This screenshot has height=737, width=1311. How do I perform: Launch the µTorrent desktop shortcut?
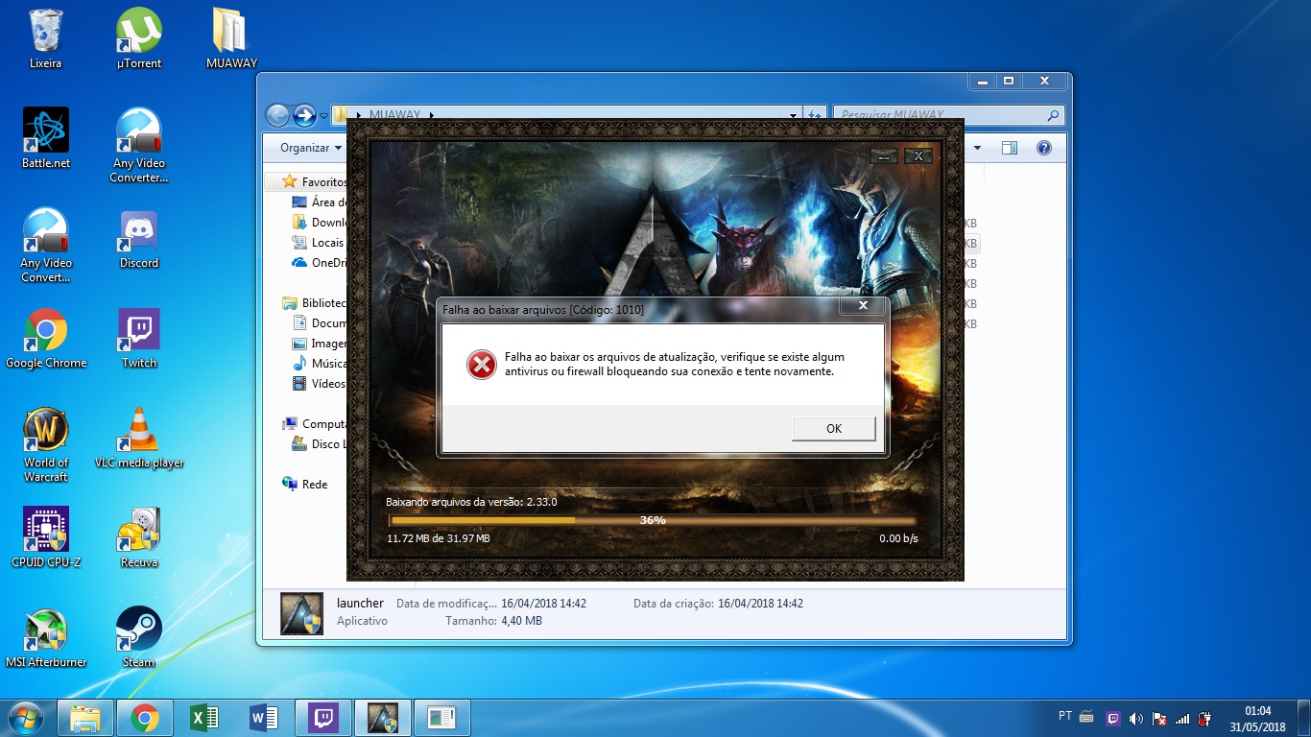139,38
